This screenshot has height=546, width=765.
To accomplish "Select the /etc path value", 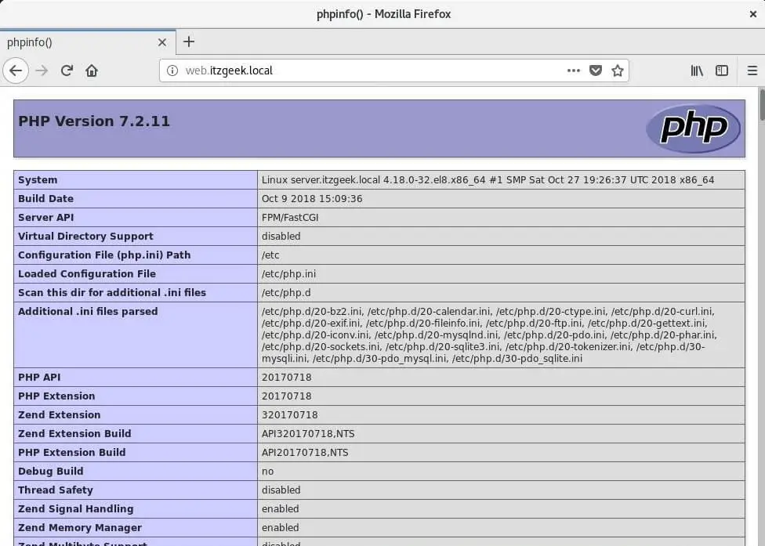I will [270, 255].
